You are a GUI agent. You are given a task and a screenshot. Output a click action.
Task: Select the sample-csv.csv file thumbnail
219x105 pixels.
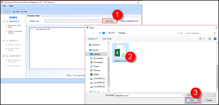(x=120, y=53)
